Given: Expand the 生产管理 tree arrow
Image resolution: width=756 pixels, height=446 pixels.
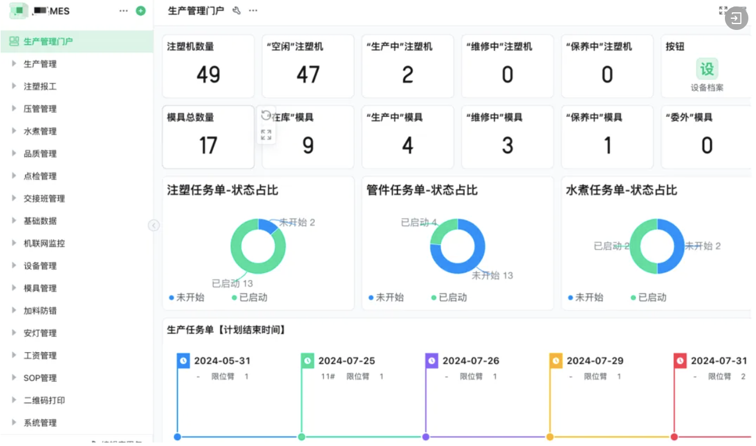Looking at the screenshot, I should pos(14,63).
